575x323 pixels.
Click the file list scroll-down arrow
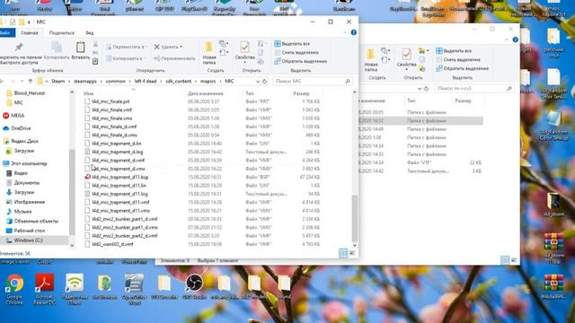354,245
